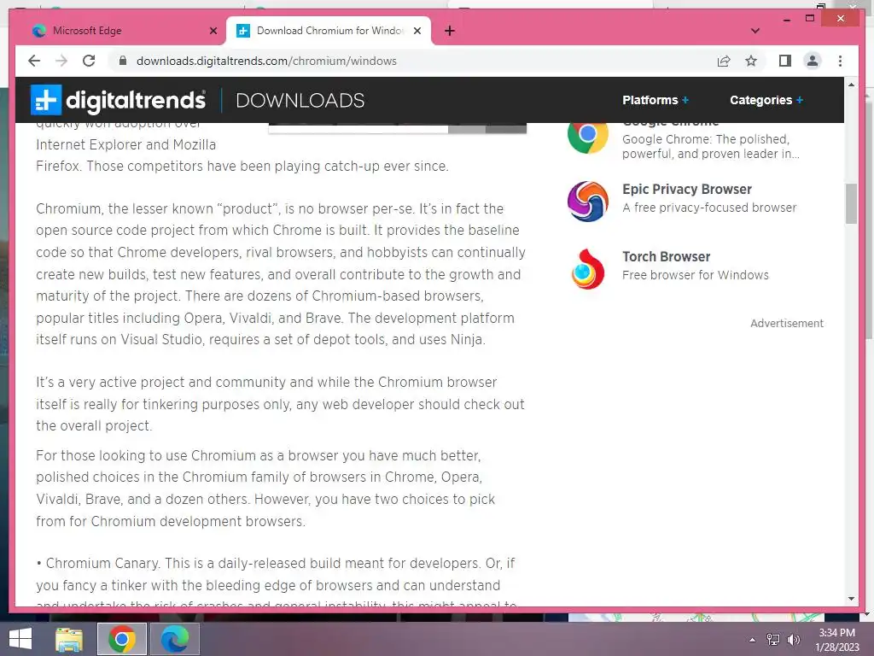Click the page vertical scrollbar thumb
The width and height of the screenshot is (874, 656).
coord(851,203)
